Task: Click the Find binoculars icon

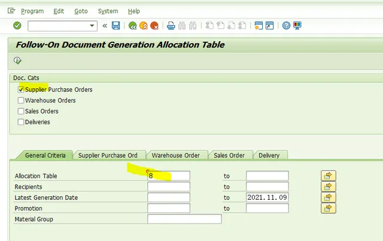Action: 182,26
